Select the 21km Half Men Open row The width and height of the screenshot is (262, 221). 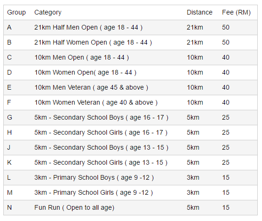[x=130, y=28]
